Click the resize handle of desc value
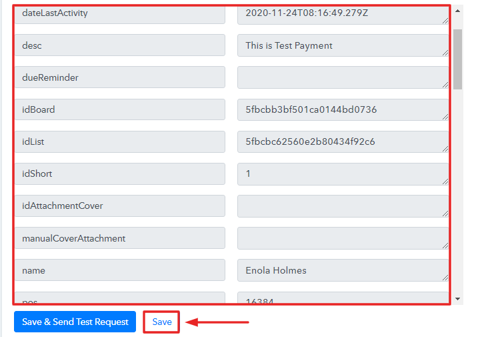Viewport: 484px width, 337px height. (x=445, y=53)
